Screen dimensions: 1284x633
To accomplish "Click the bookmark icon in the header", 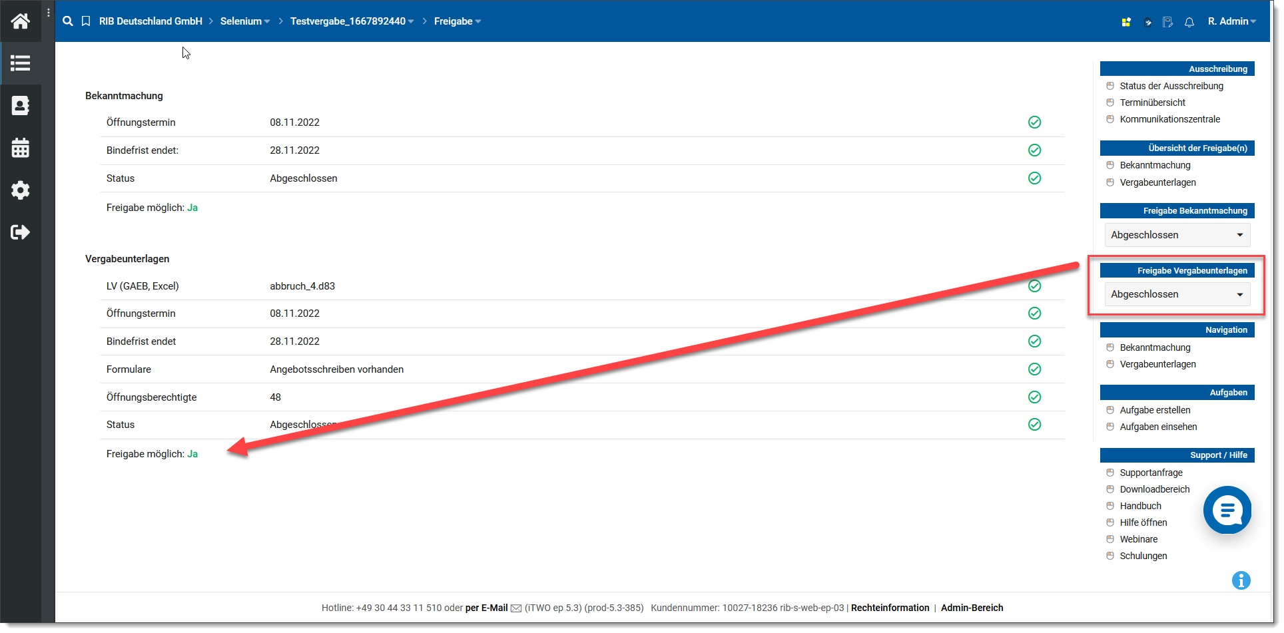I will coord(86,21).
